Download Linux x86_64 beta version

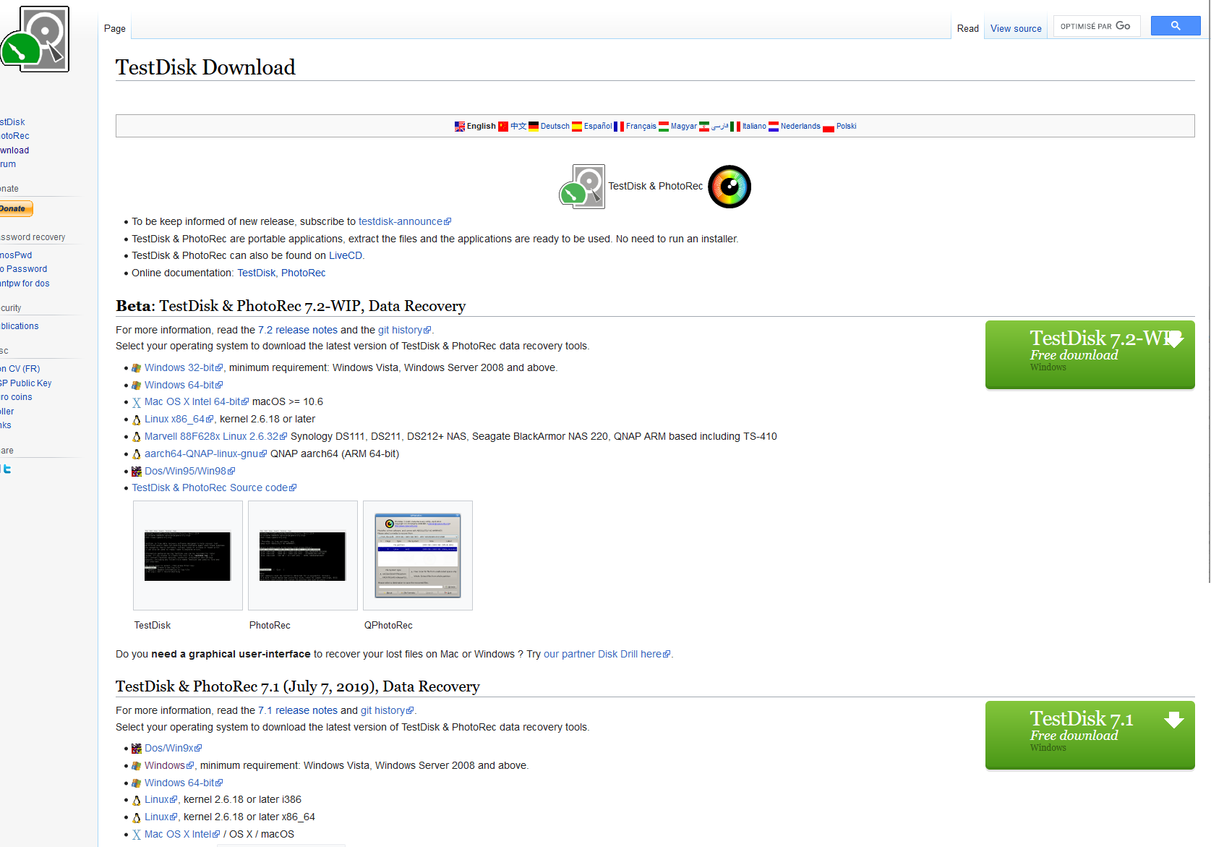click(x=179, y=419)
